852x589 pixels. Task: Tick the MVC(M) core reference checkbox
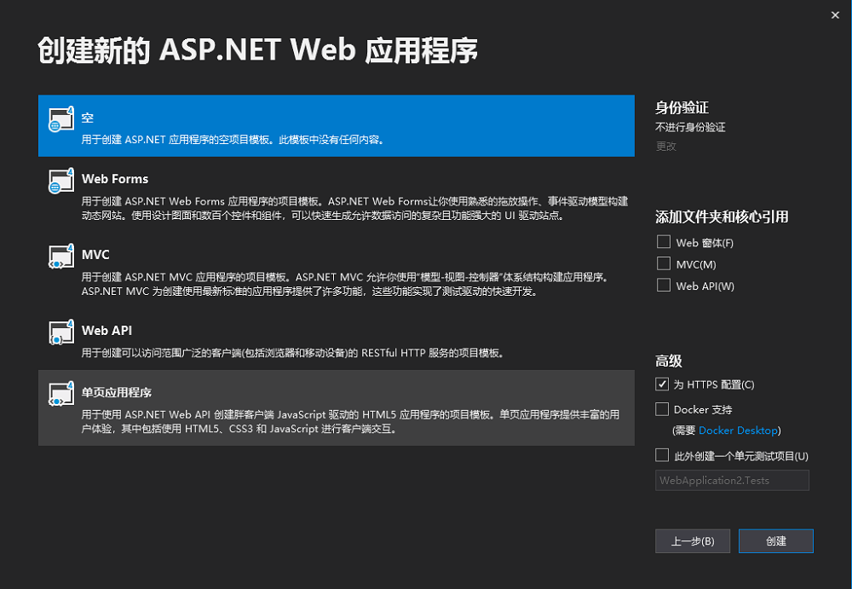(x=664, y=263)
